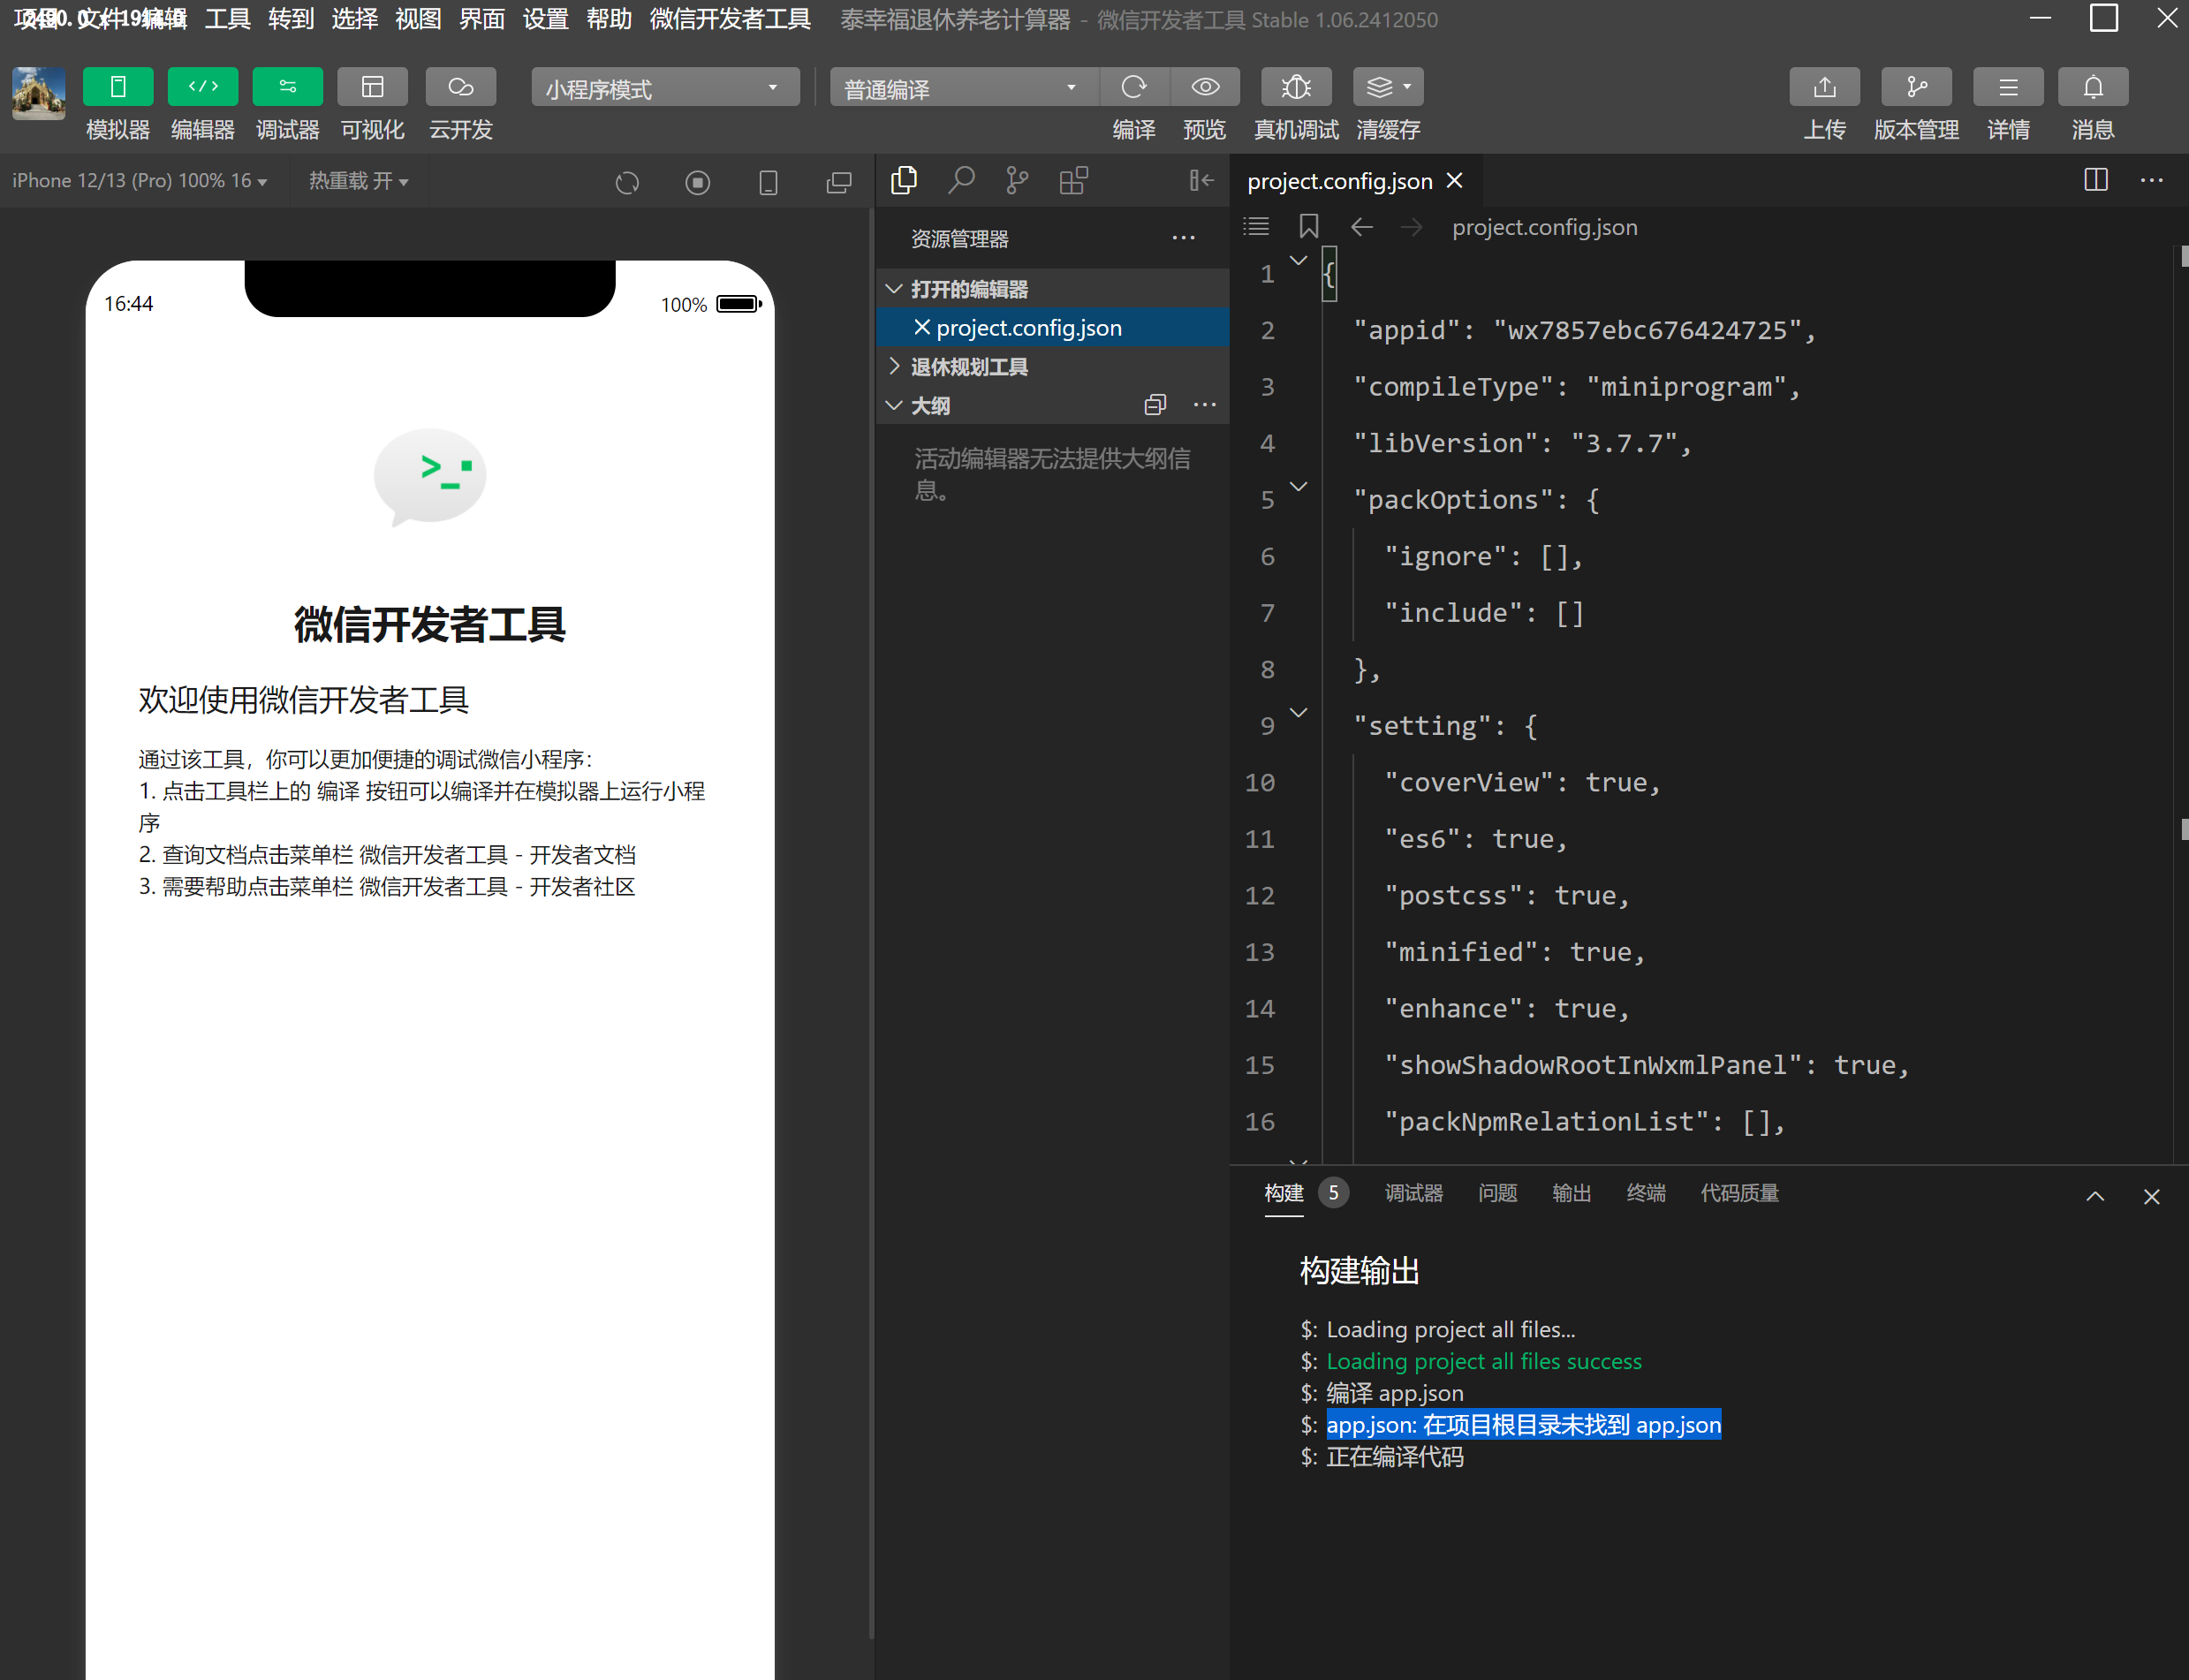Viewport: 2189px width, 1680px height.
Task: Select the Extensions blocks icon
Action: click(1074, 180)
